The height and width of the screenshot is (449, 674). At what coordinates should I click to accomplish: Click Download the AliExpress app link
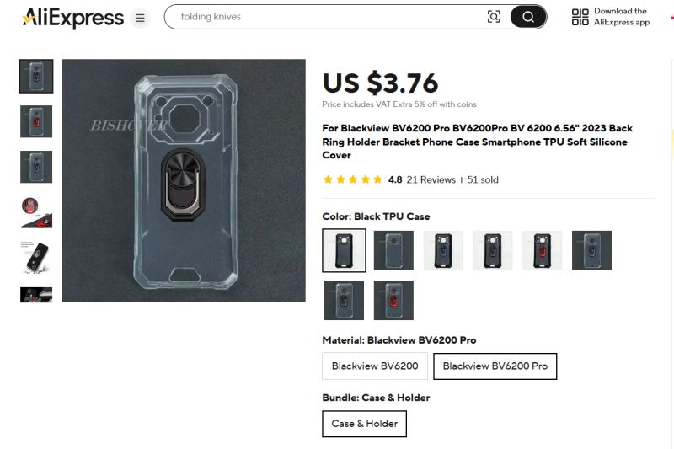(x=622, y=17)
